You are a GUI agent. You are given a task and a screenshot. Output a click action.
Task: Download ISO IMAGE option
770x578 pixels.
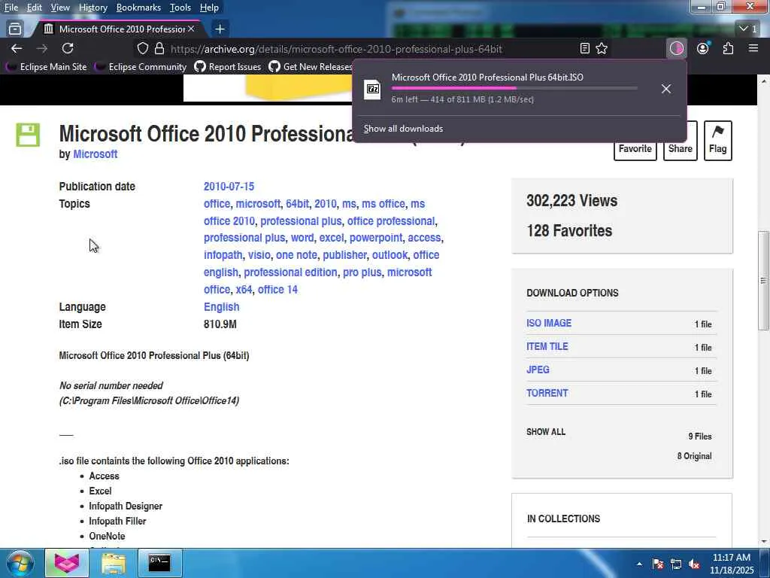pos(549,323)
